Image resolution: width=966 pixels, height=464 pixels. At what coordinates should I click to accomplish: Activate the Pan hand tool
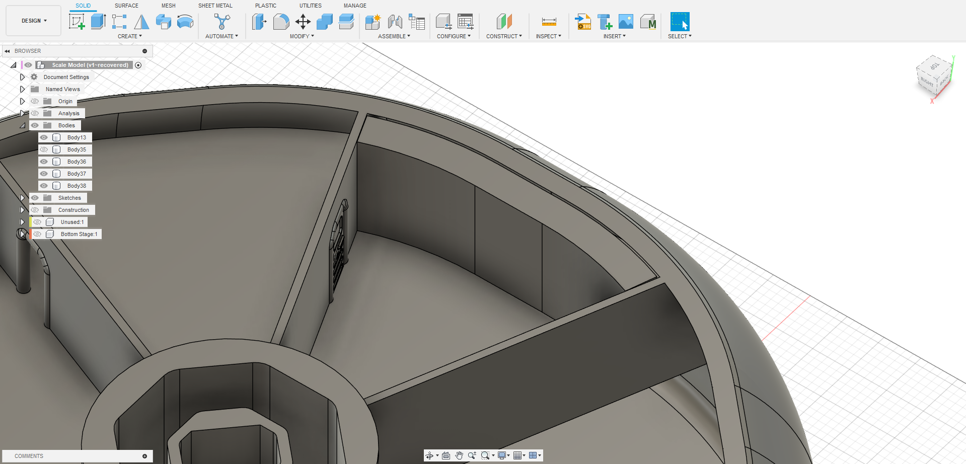[459, 455]
